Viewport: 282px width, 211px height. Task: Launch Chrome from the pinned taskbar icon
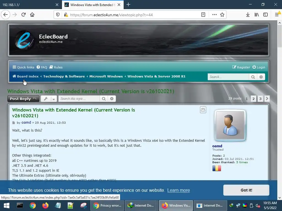pos(33,206)
